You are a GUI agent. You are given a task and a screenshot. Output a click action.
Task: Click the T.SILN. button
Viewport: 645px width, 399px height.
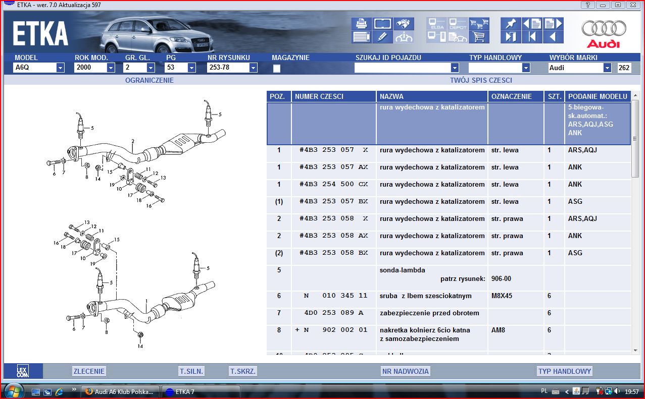tap(191, 371)
